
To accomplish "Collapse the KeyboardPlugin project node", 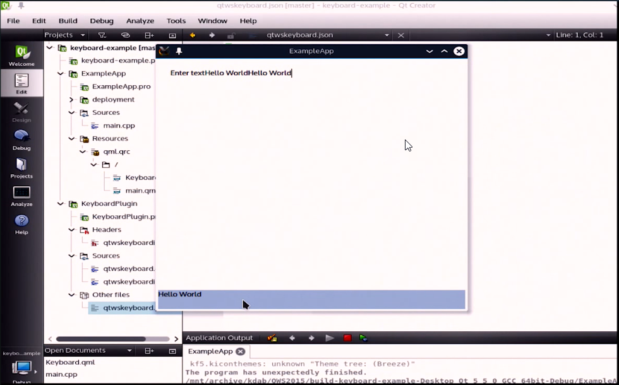I will tap(61, 204).
